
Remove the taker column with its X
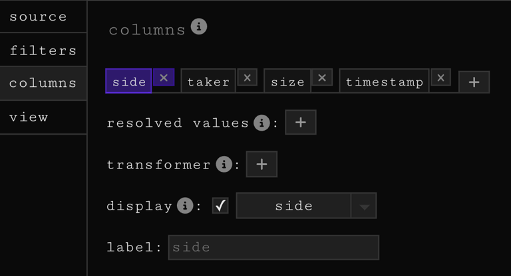click(x=247, y=78)
